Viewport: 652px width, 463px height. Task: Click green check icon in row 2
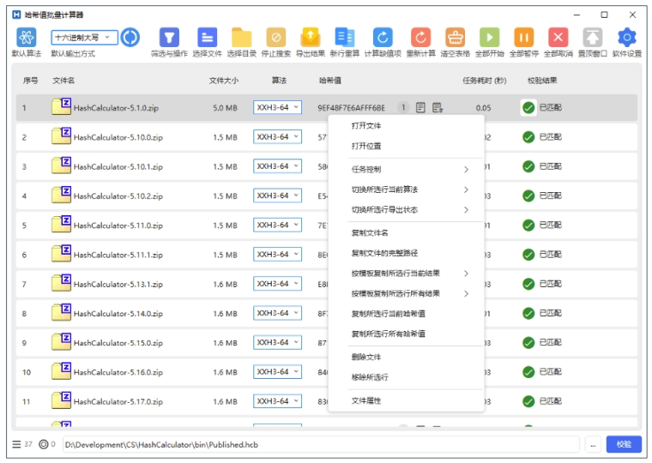click(528, 137)
